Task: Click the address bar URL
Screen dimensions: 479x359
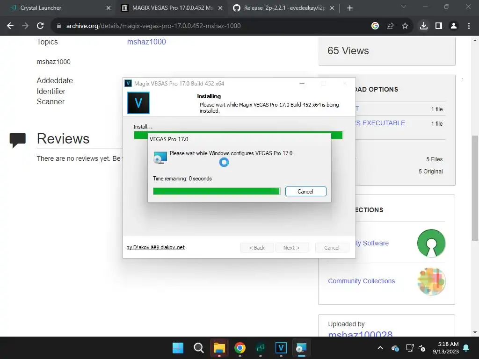Action: [x=153, y=26]
